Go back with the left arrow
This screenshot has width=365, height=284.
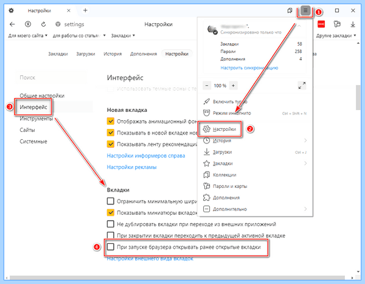pyautogui.click(x=12, y=24)
